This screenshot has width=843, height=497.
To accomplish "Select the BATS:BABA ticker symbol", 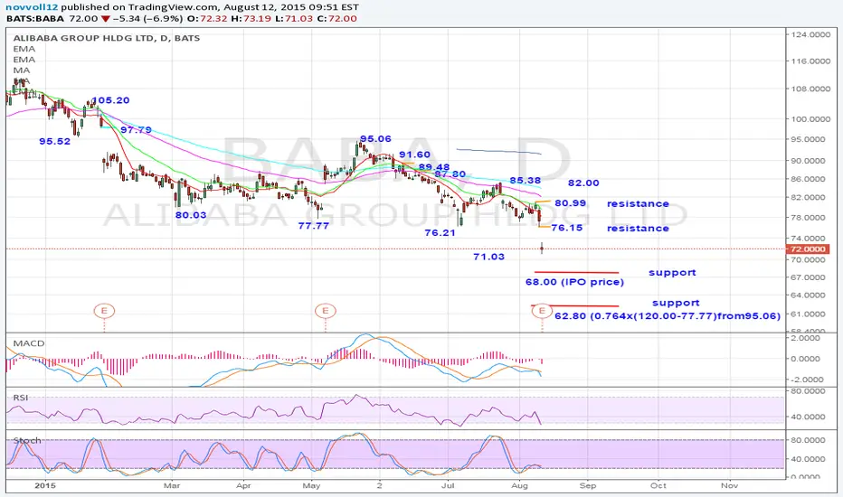I will tap(35, 18).
